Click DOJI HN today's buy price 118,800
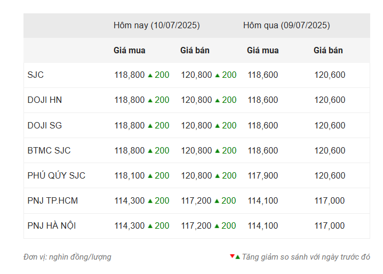This screenshot has width=383, height=274. pyautogui.click(x=130, y=100)
